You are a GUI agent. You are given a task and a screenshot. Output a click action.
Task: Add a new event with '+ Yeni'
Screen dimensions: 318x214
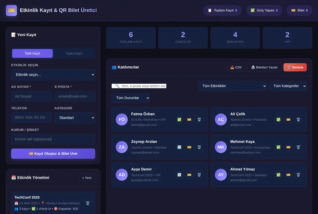point(87,178)
